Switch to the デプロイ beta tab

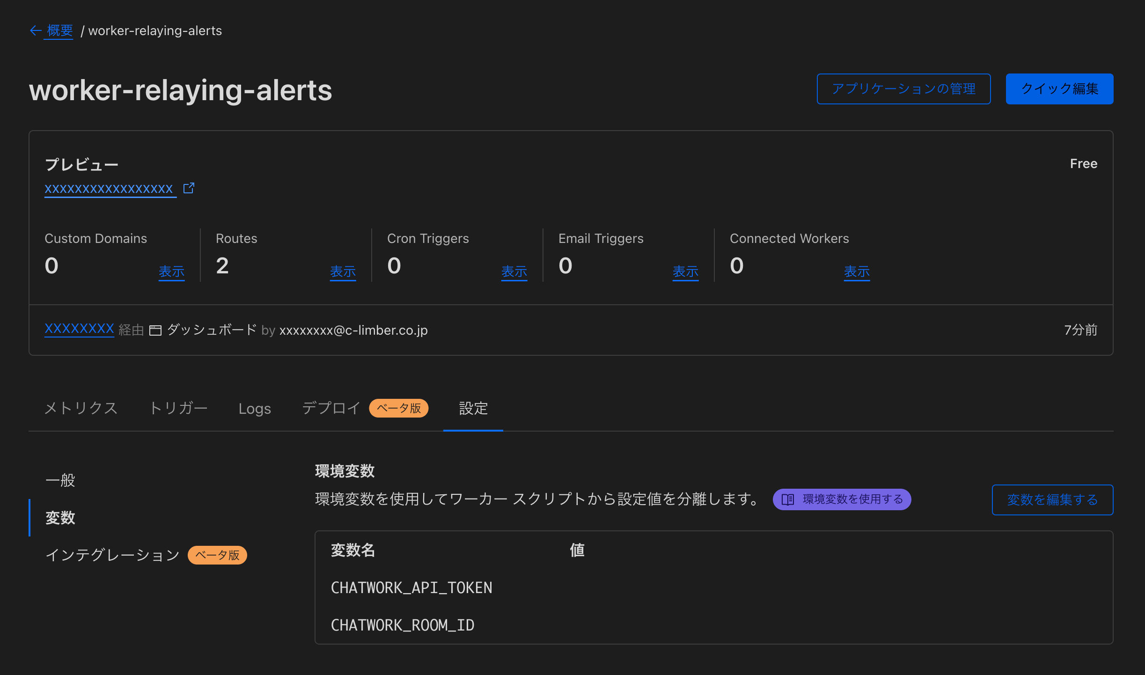[331, 408]
